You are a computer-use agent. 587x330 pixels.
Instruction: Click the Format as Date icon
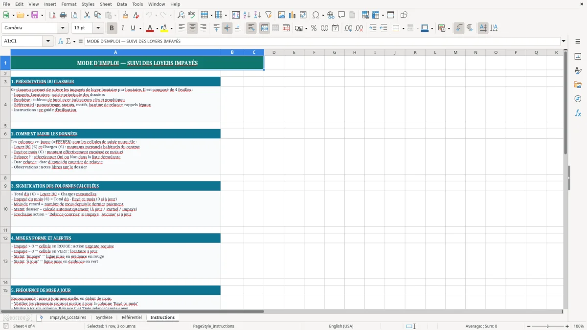point(335,28)
